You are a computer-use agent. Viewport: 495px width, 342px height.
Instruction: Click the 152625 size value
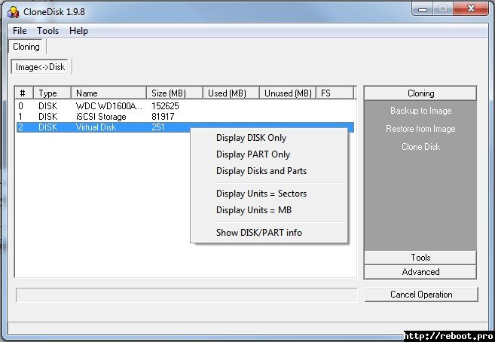click(165, 106)
